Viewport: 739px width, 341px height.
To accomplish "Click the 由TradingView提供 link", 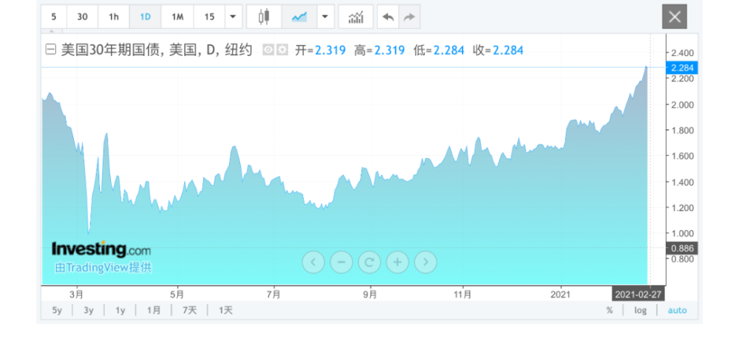I will point(103,267).
